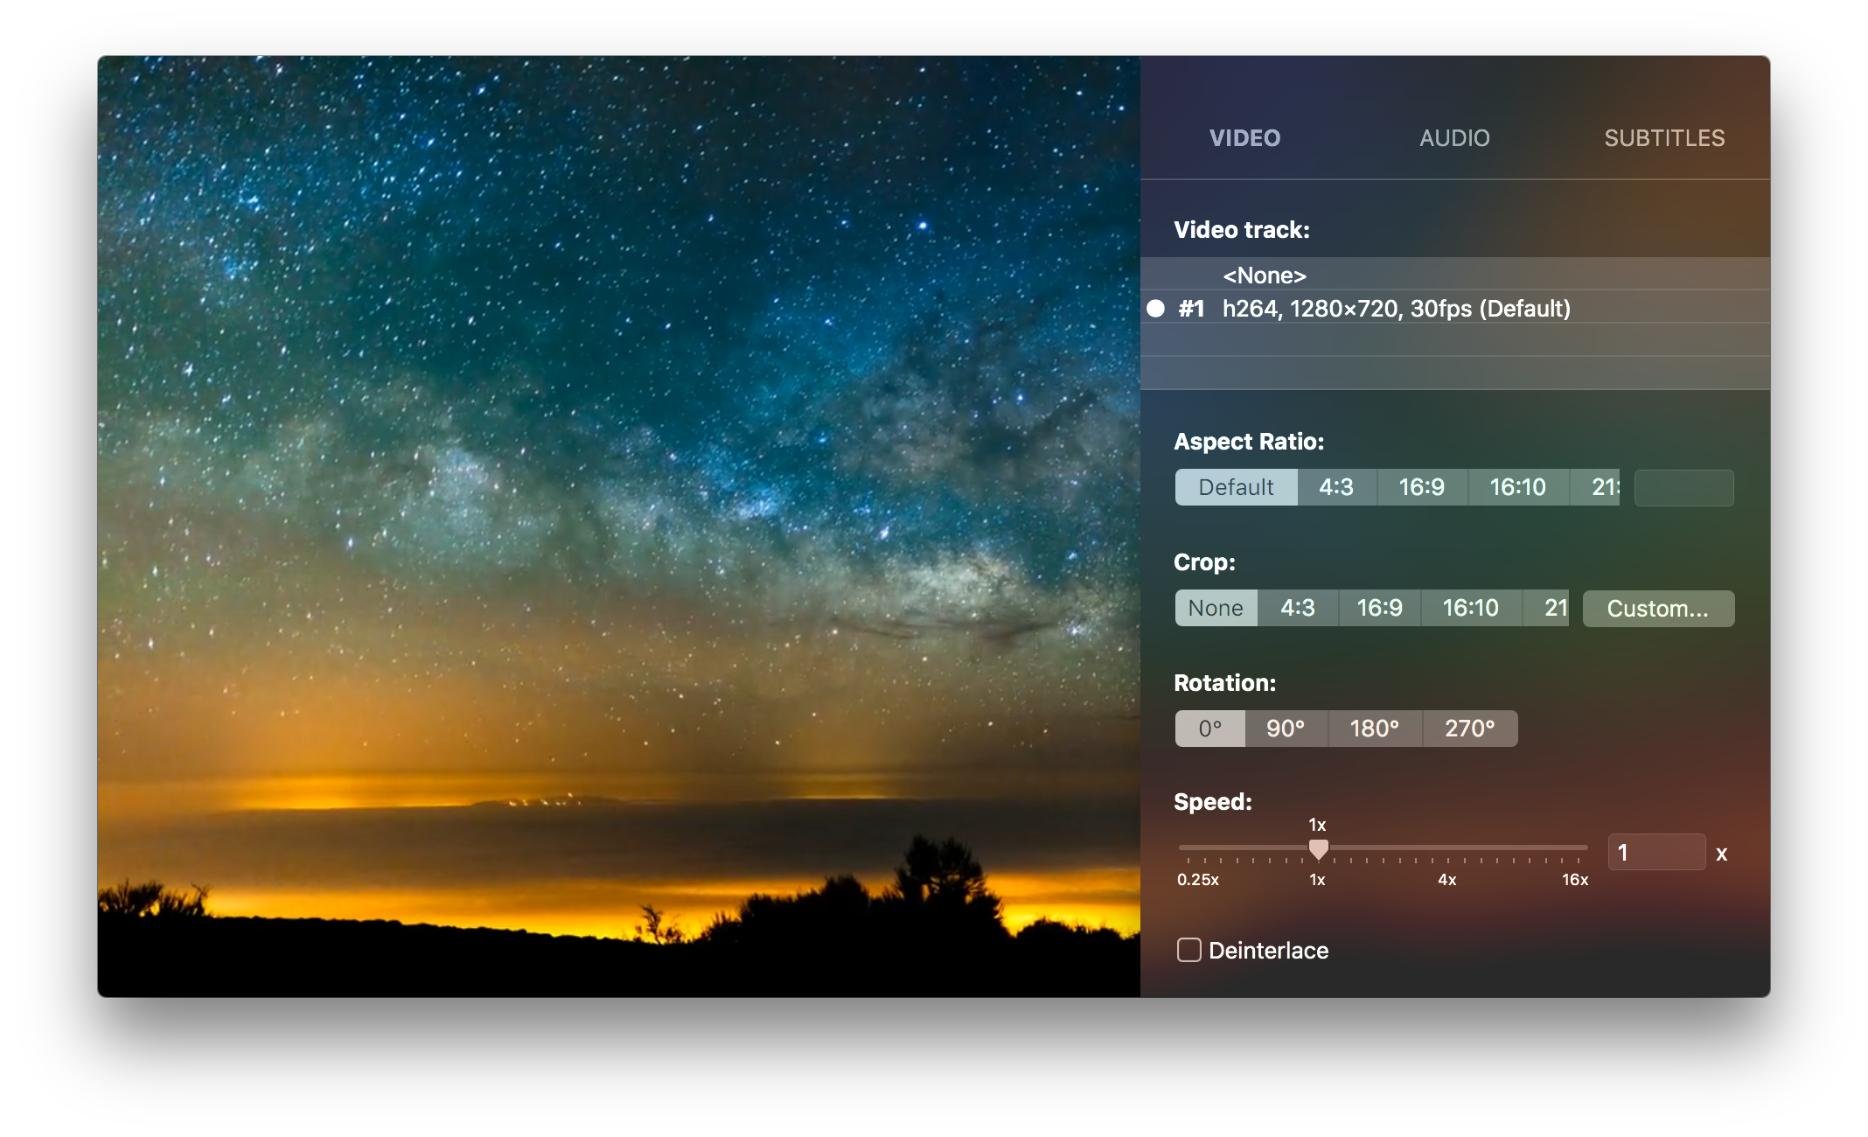This screenshot has width=1868, height=1137.
Task: Click the speed slider handle
Action: click(1318, 848)
